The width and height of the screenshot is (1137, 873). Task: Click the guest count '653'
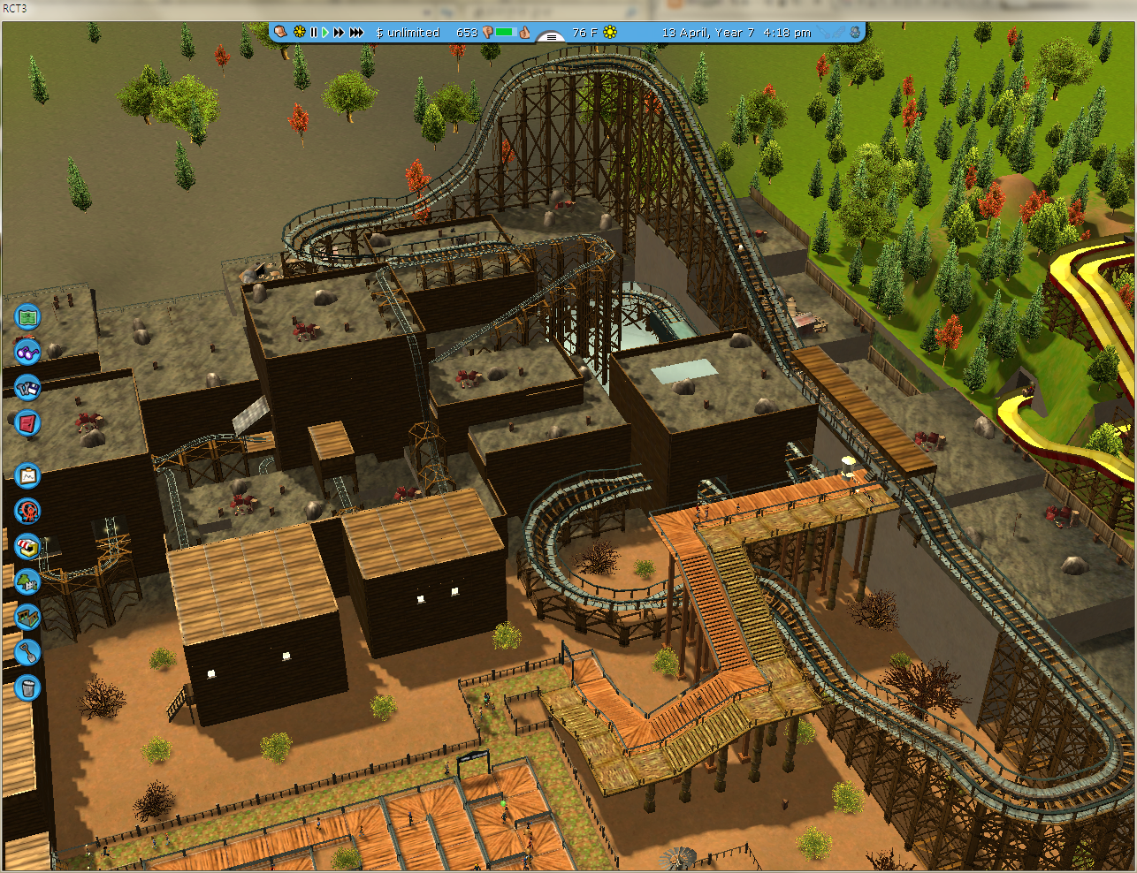point(467,32)
